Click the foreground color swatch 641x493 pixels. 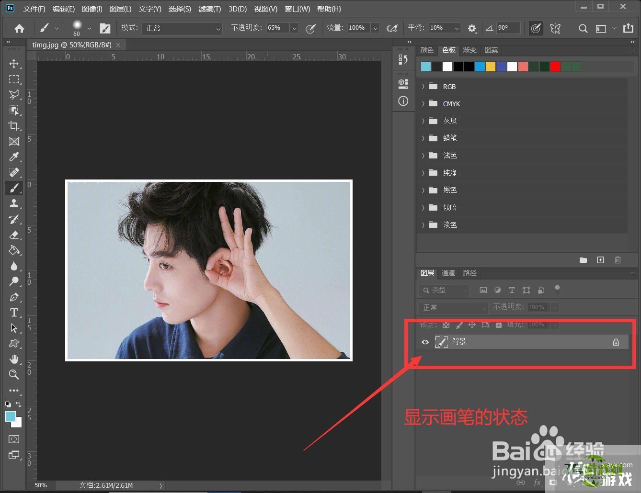point(10,416)
